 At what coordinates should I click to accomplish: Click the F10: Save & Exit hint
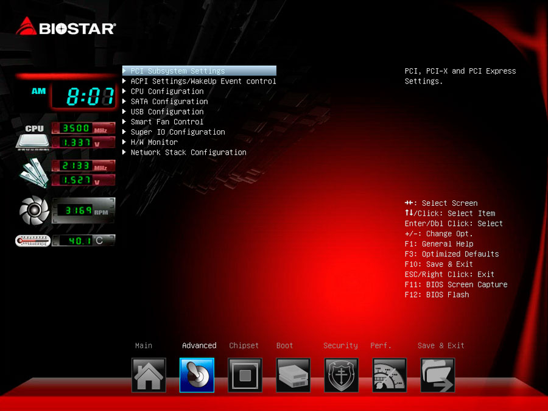pos(438,264)
